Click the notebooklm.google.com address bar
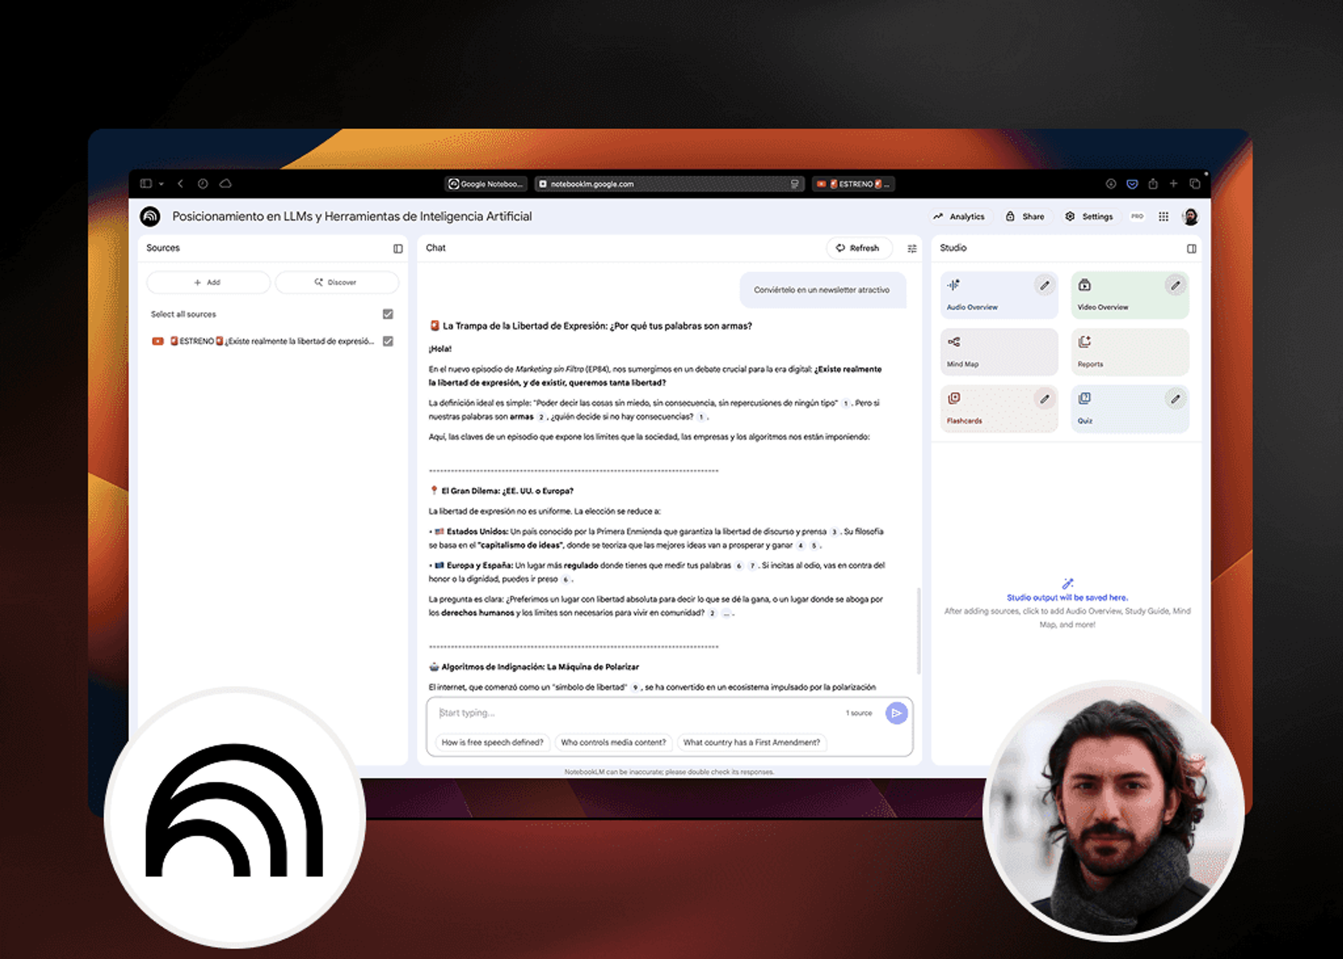This screenshot has height=959, width=1343. tap(669, 184)
